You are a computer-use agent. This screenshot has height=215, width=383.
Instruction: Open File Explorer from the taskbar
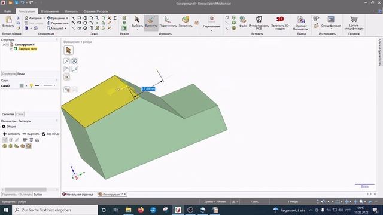[x=128, y=210]
